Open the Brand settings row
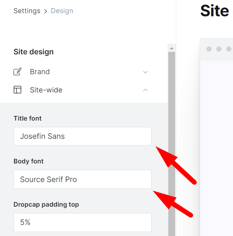The width and height of the screenshot is (233, 236). (81, 72)
